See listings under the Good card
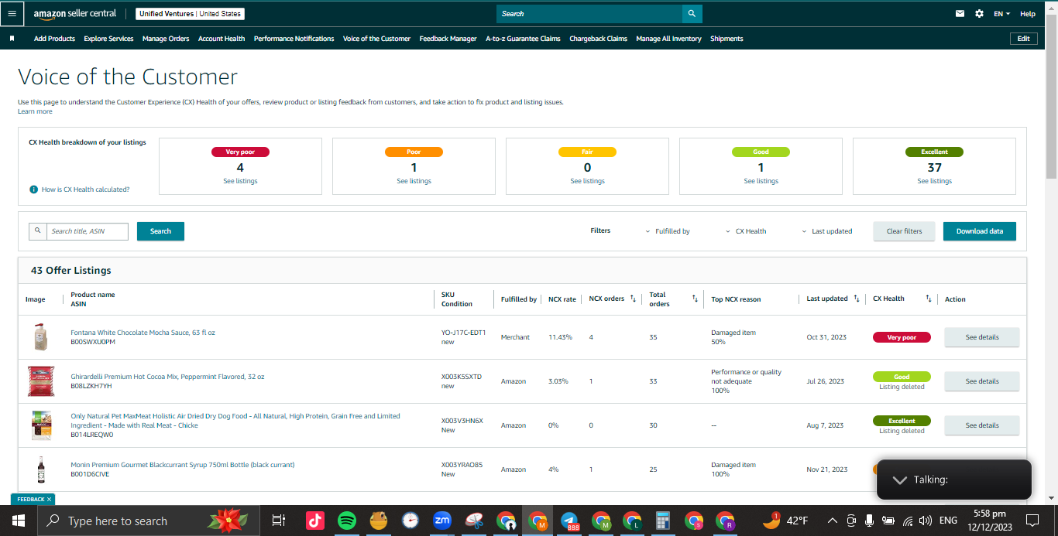The height and width of the screenshot is (536, 1058). click(761, 181)
